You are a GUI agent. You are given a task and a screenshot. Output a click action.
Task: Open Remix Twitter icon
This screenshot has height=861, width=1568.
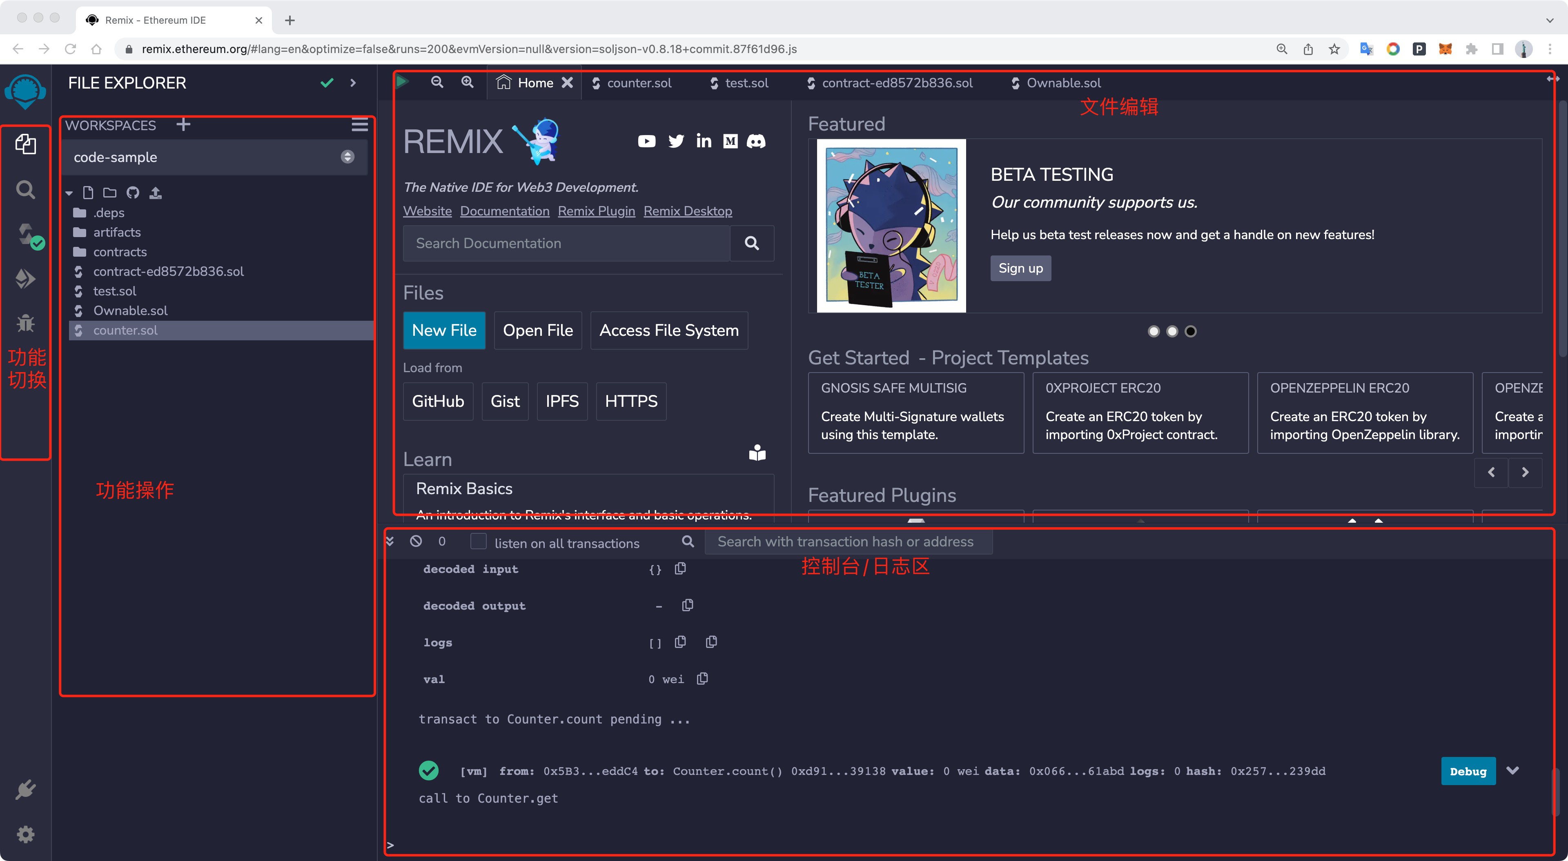[676, 141]
